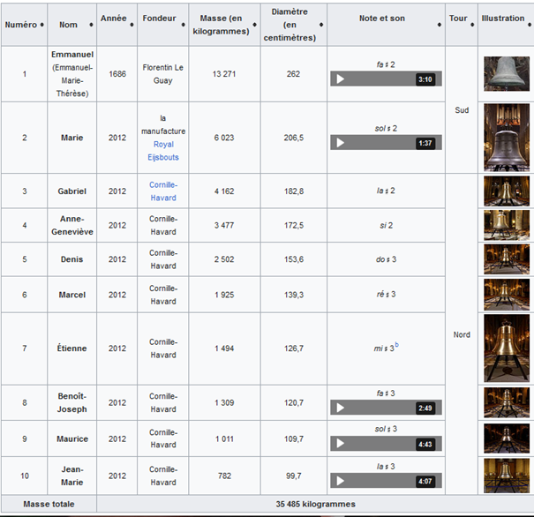Viewport: 534px width, 517px height.
Task: Click the Année column header
Action: (x=113, y=19)
